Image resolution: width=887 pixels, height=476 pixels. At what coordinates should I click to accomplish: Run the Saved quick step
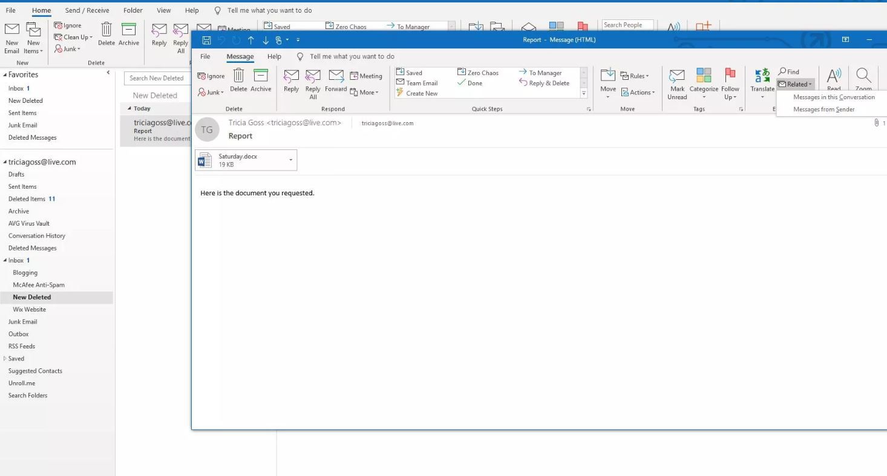[x=409, y=73]
